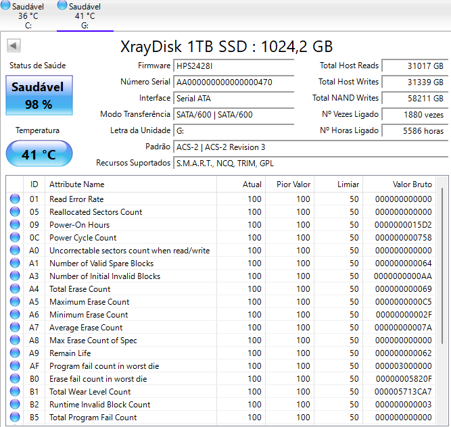Click the Valor Bruto column header

412,184
